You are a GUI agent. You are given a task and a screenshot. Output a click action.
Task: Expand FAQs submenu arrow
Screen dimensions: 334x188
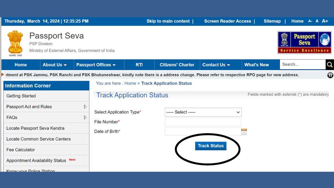pyautogui.click(x=85, y=118)
